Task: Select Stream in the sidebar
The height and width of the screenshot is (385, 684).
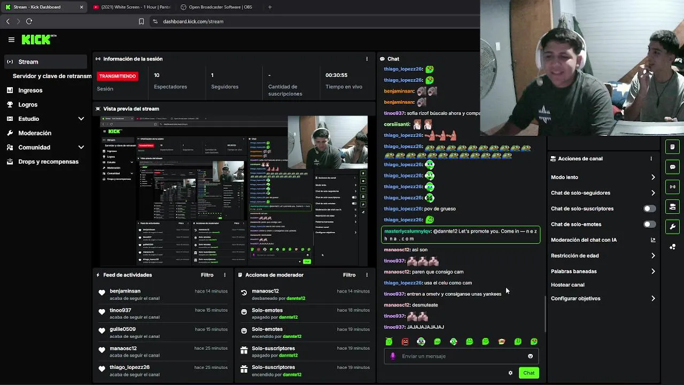Action: [x=45, y=61]
